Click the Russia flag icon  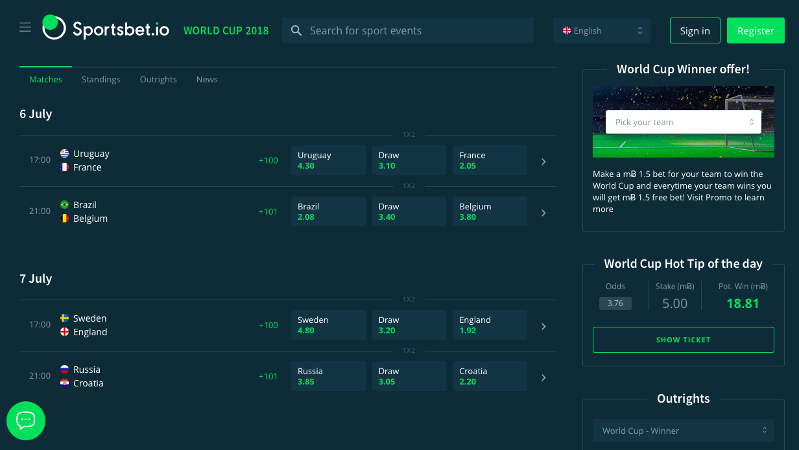64,370
